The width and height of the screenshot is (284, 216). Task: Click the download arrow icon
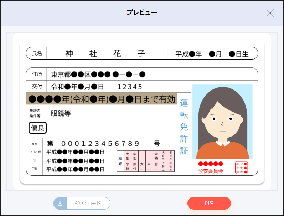tap(60, 203)
